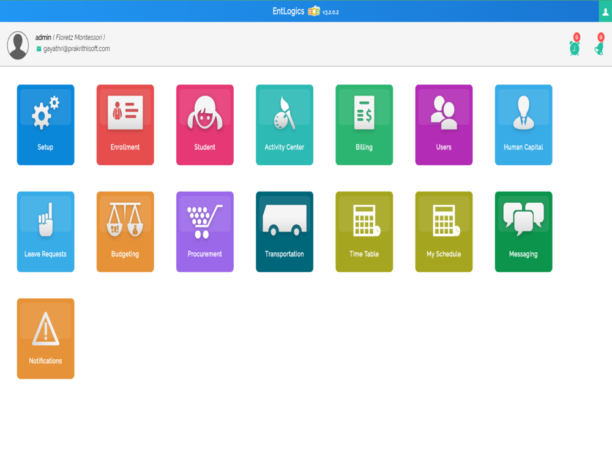This screenshot has width=612, height=459.
Task: Click the gayathri@prakrithisoft.com email text
Action: (76, 49)
